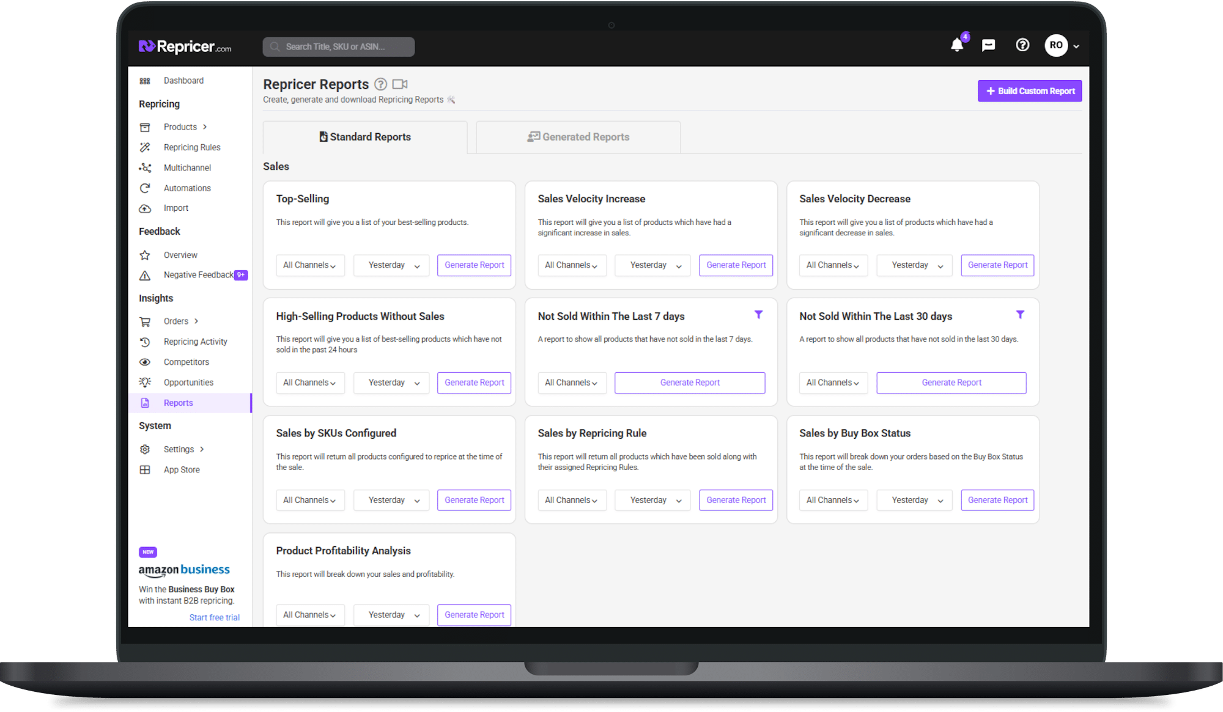The image size is (1223, 712).
Task: Generate the Sales Velocity Increase report
Action: [736, 265]
